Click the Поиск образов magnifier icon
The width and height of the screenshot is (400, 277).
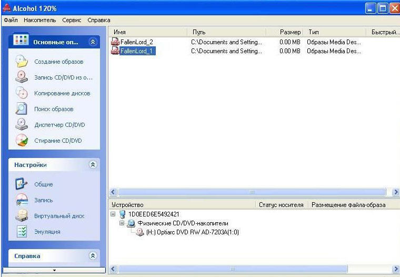(x=22, y=109)
